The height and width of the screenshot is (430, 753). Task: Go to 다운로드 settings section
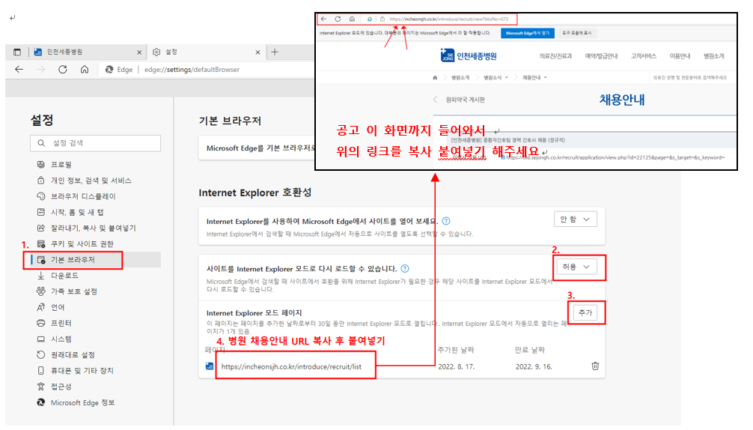64,276
